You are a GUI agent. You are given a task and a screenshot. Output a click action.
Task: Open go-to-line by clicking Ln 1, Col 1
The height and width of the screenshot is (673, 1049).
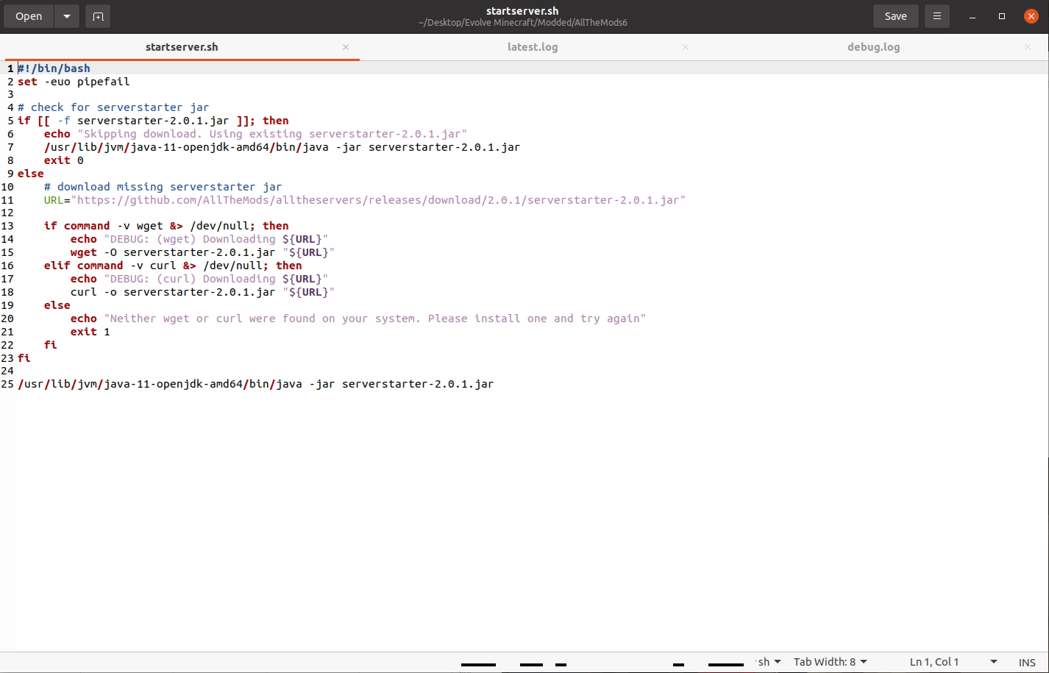(x=934, y=661)
